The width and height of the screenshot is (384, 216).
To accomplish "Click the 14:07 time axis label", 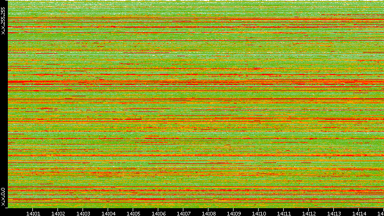I will 184,213.
